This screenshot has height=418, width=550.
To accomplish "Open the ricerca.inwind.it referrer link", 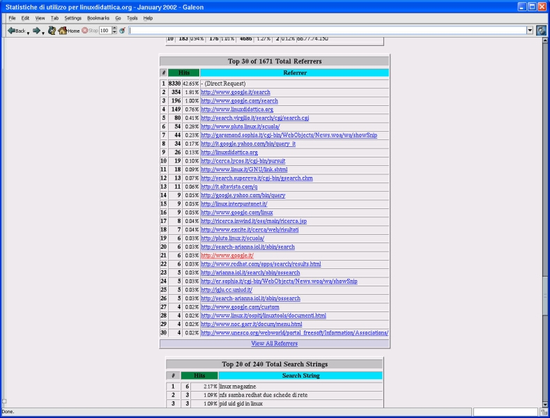I will (254, 222).
